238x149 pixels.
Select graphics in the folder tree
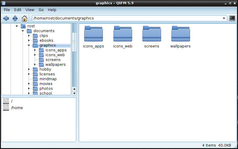coord(48,45)
